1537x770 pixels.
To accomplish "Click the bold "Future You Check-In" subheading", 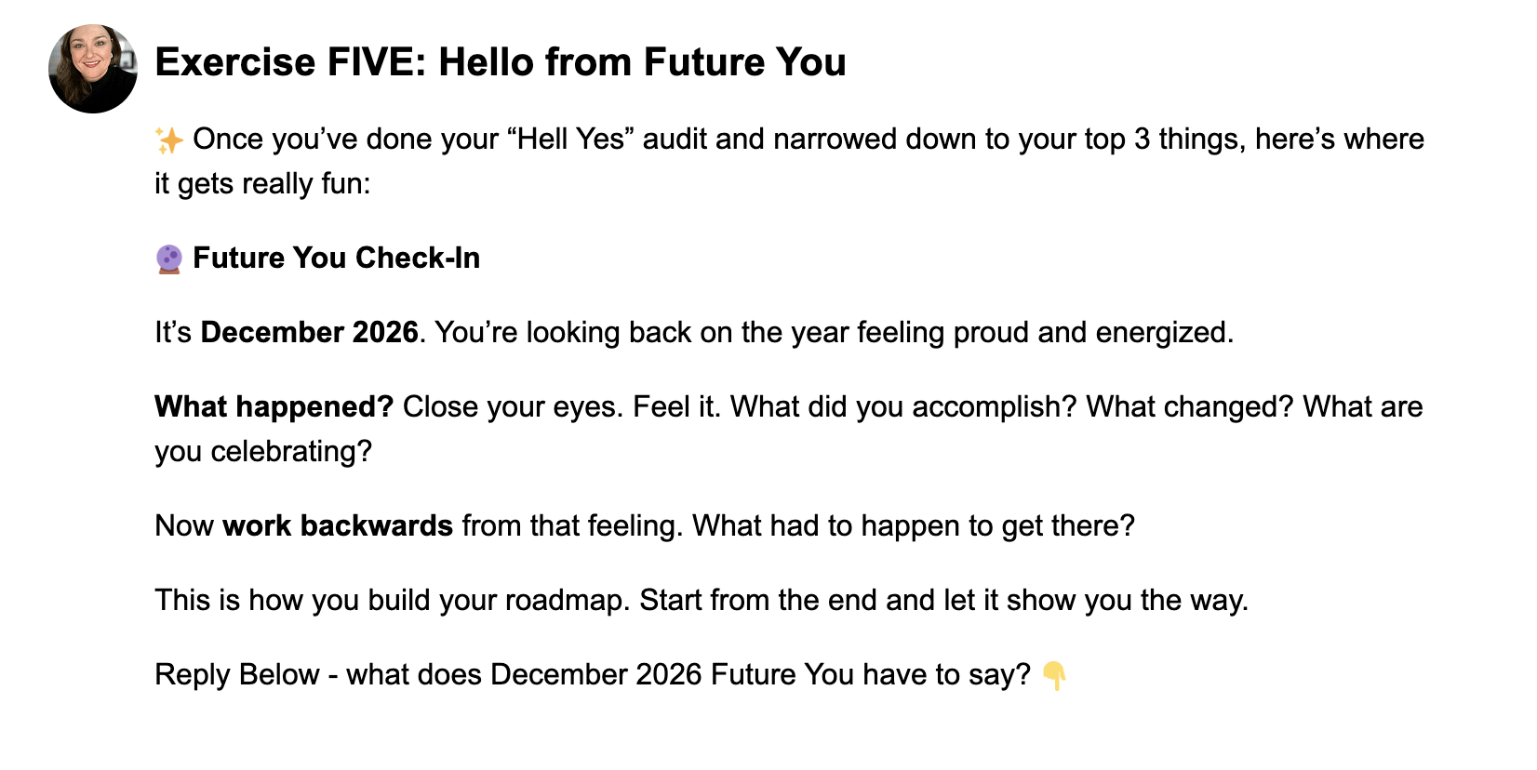I will [x=336, y=258].
